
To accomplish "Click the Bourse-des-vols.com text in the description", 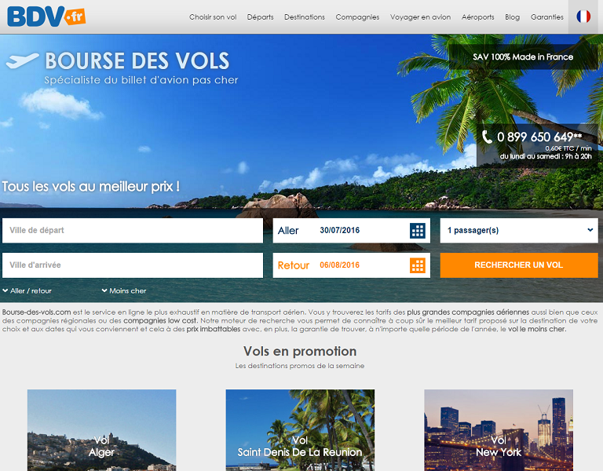I will pyautogui.click(x=37, y=312).
